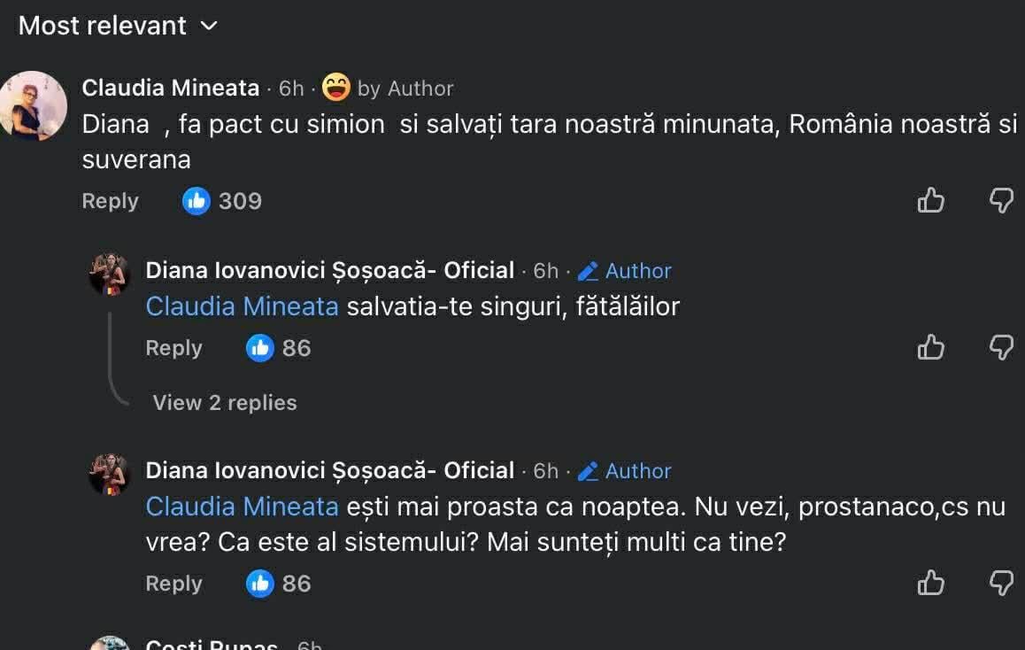Dislike the 'ești mai proasta' reply
The height and width of the screenshot is (650, 1025).
pyautogui.click(x=1001, y=584)
